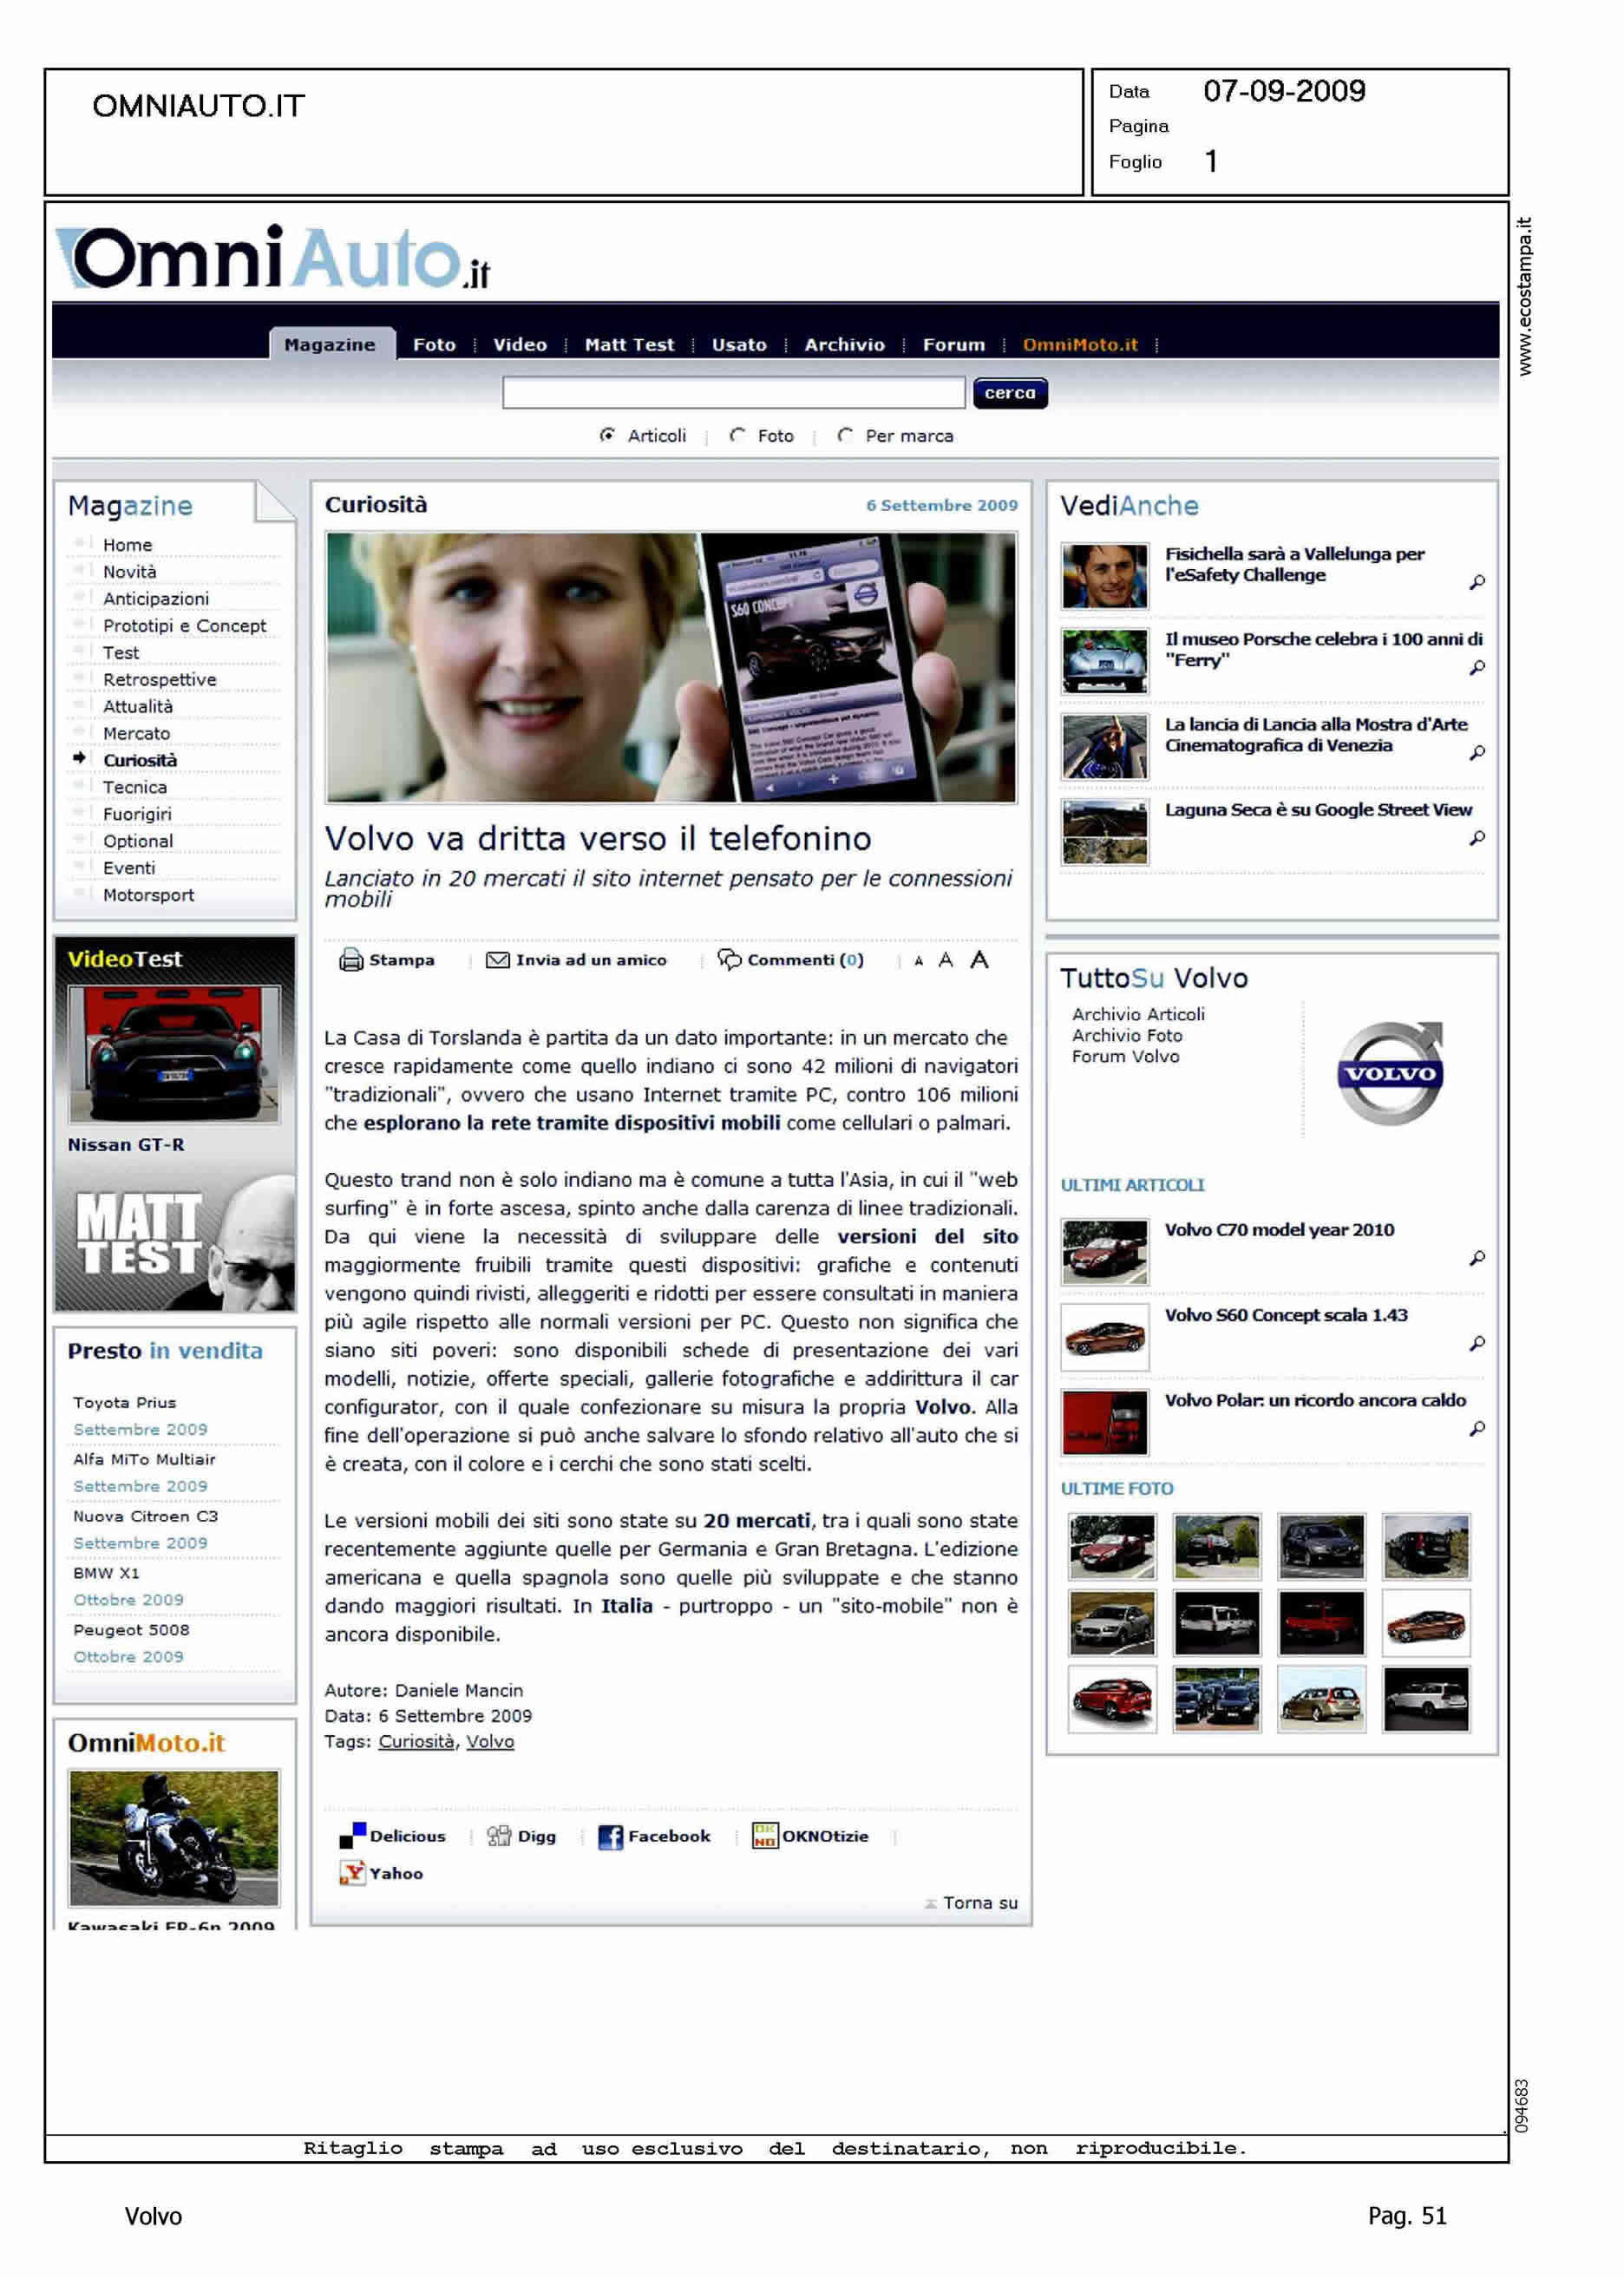1624x2279 pixels.
Task: Select the Articoli search radio button
Action: (607, 435)
